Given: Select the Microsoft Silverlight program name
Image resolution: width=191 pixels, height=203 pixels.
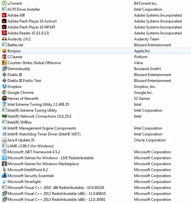Looking at the screenshot, I should coord(24,182).
